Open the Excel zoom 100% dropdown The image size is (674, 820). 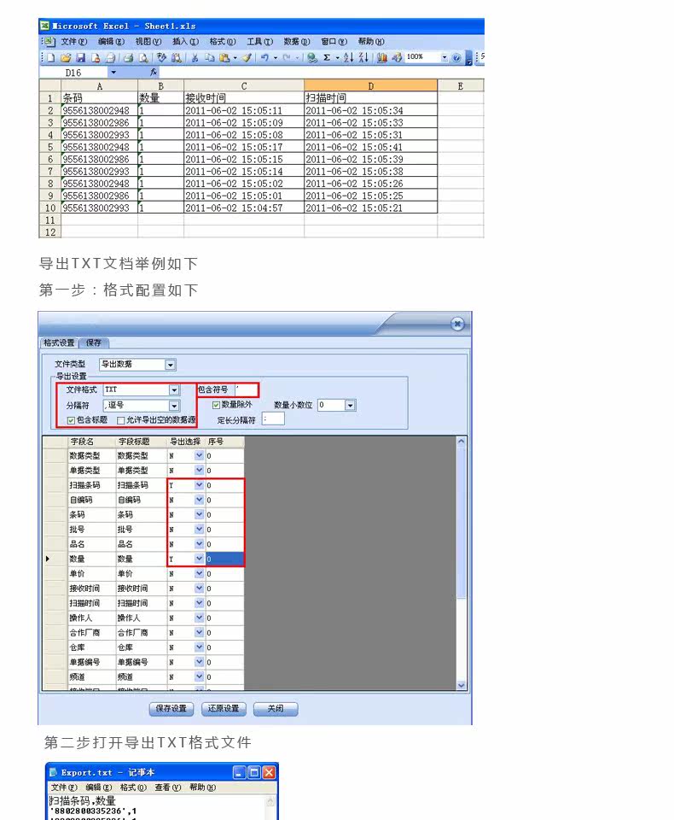444,57
